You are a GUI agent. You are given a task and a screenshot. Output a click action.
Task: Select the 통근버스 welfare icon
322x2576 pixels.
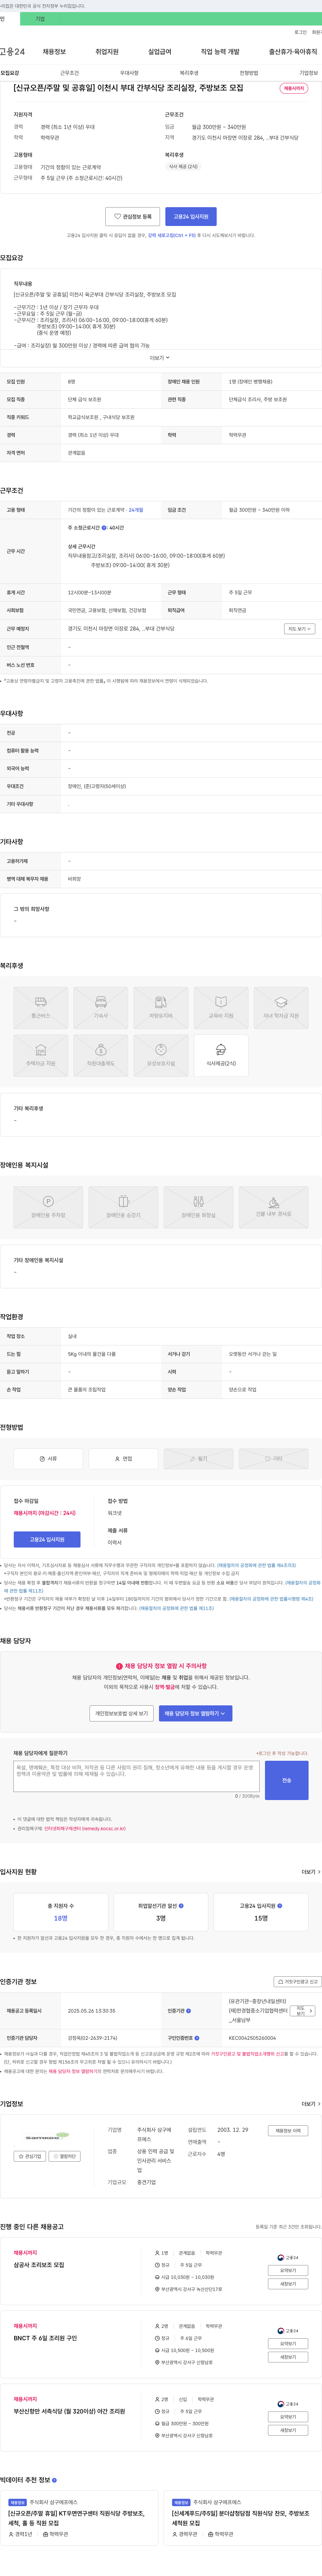click(x=41, y=1008)
